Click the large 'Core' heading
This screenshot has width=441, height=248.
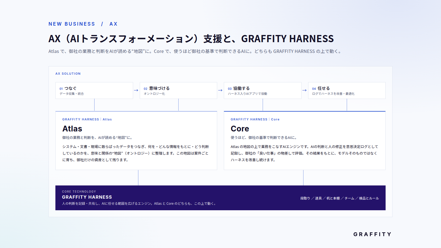pyautogui.click(x=240, y=129)
